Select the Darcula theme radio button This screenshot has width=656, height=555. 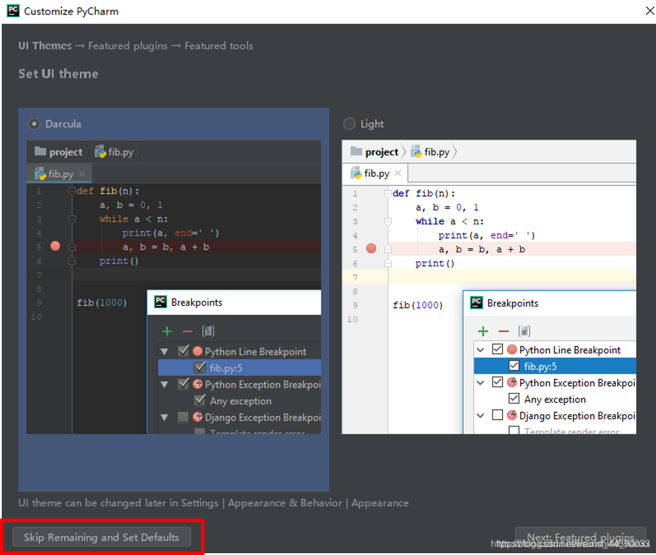pyautogui.click(x=34, y=124)
